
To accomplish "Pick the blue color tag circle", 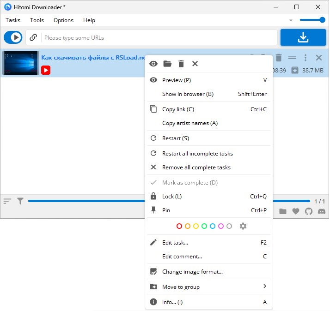I will pyautogui.click(x=213, y=226).
